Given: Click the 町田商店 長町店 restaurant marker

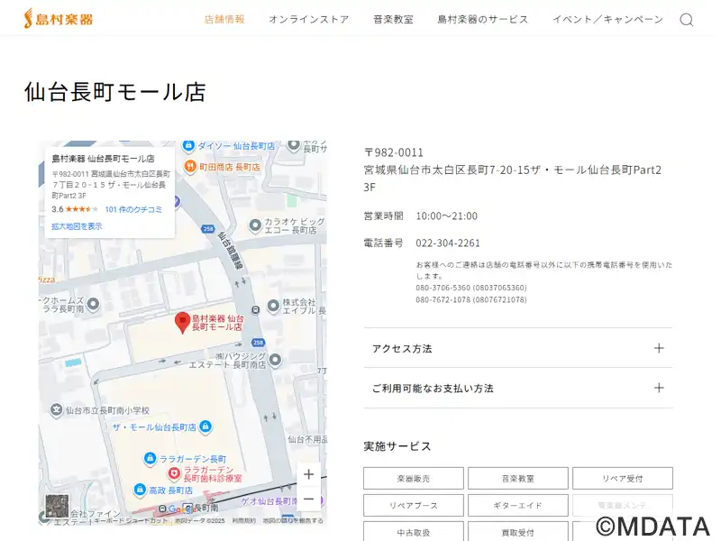Looking at the screenshot, I should coord(190,167).
